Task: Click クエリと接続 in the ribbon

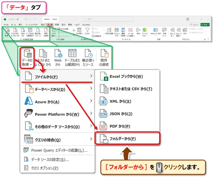Action: (x=63, y=29)
